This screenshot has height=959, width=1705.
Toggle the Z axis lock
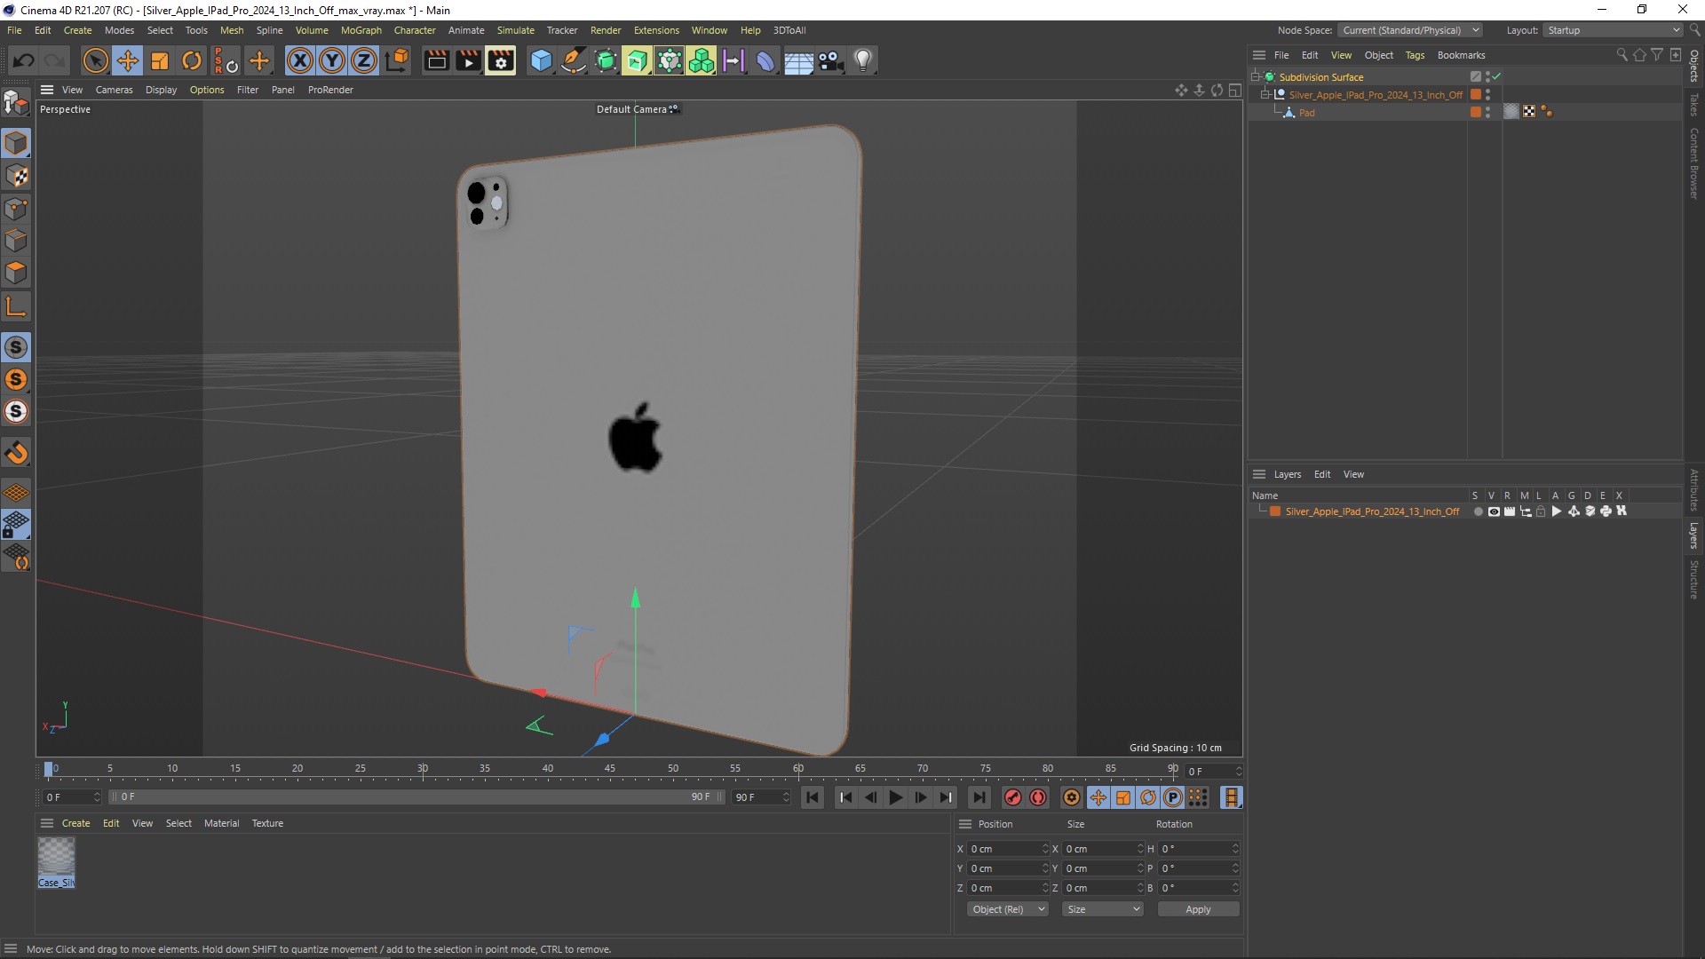[x=364, y=60]
